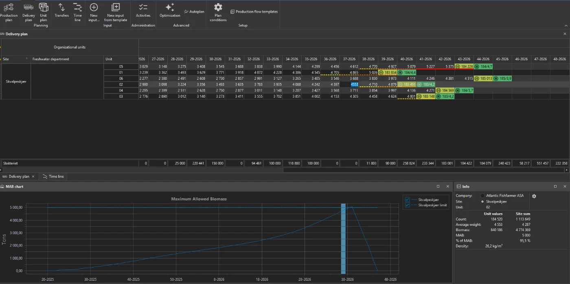Toggle the Skvalpeskjær limit checkbox
This screenshot has width=570, height=284.
(x=408, y=205)
